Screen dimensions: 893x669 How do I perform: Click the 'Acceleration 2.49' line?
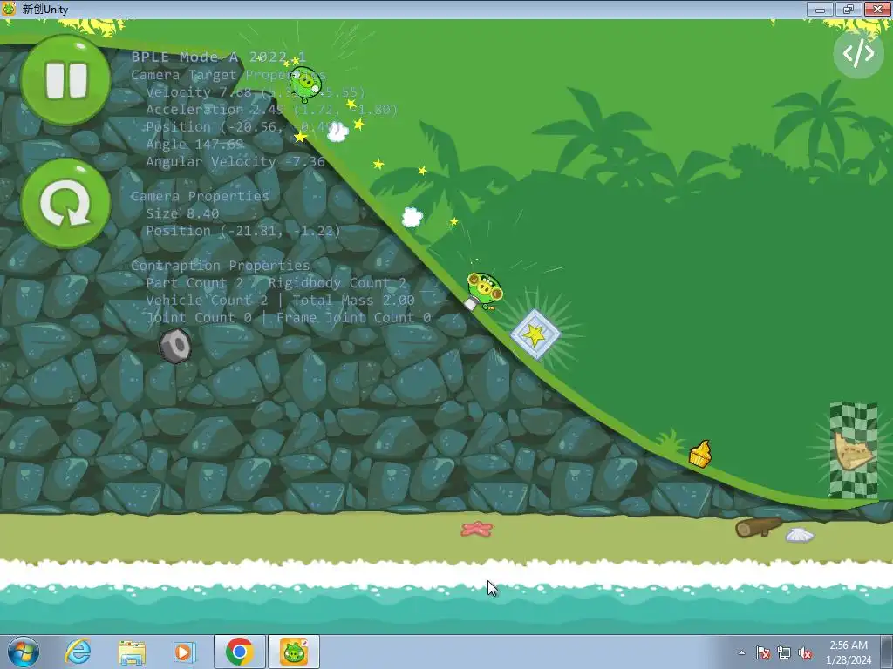[272, 109]
